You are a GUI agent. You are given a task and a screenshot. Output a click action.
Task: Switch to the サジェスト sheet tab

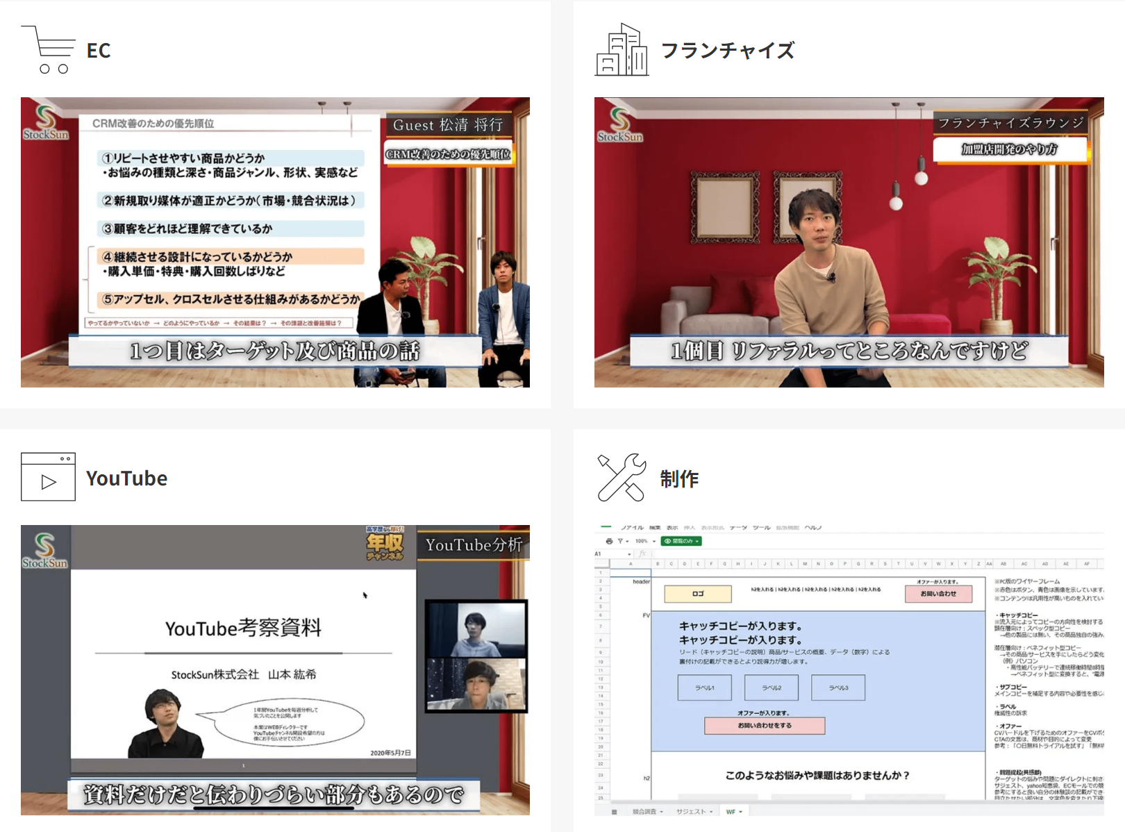(x=694, y=811)
